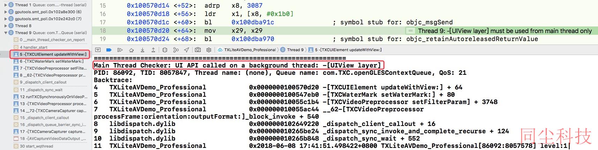Click Simulate Location arrow icon
The height and width of the screenshot is (150, 598).
pyautogui.click(x=187, y=50)
